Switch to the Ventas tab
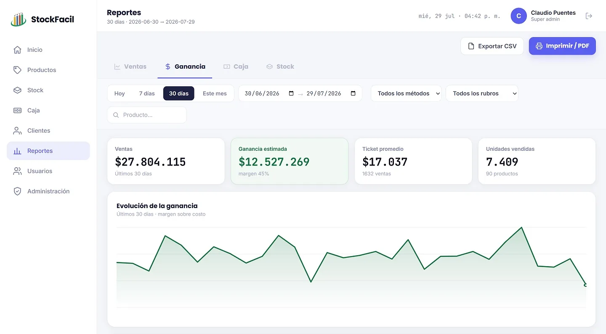 [130, 67]
